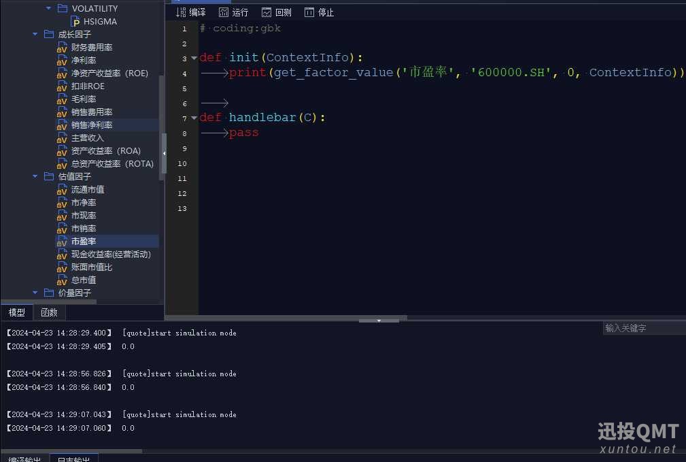The image size is (686, 462).
Task: Click line number 13 in editor gutter
Action: (x=182, y=208)
